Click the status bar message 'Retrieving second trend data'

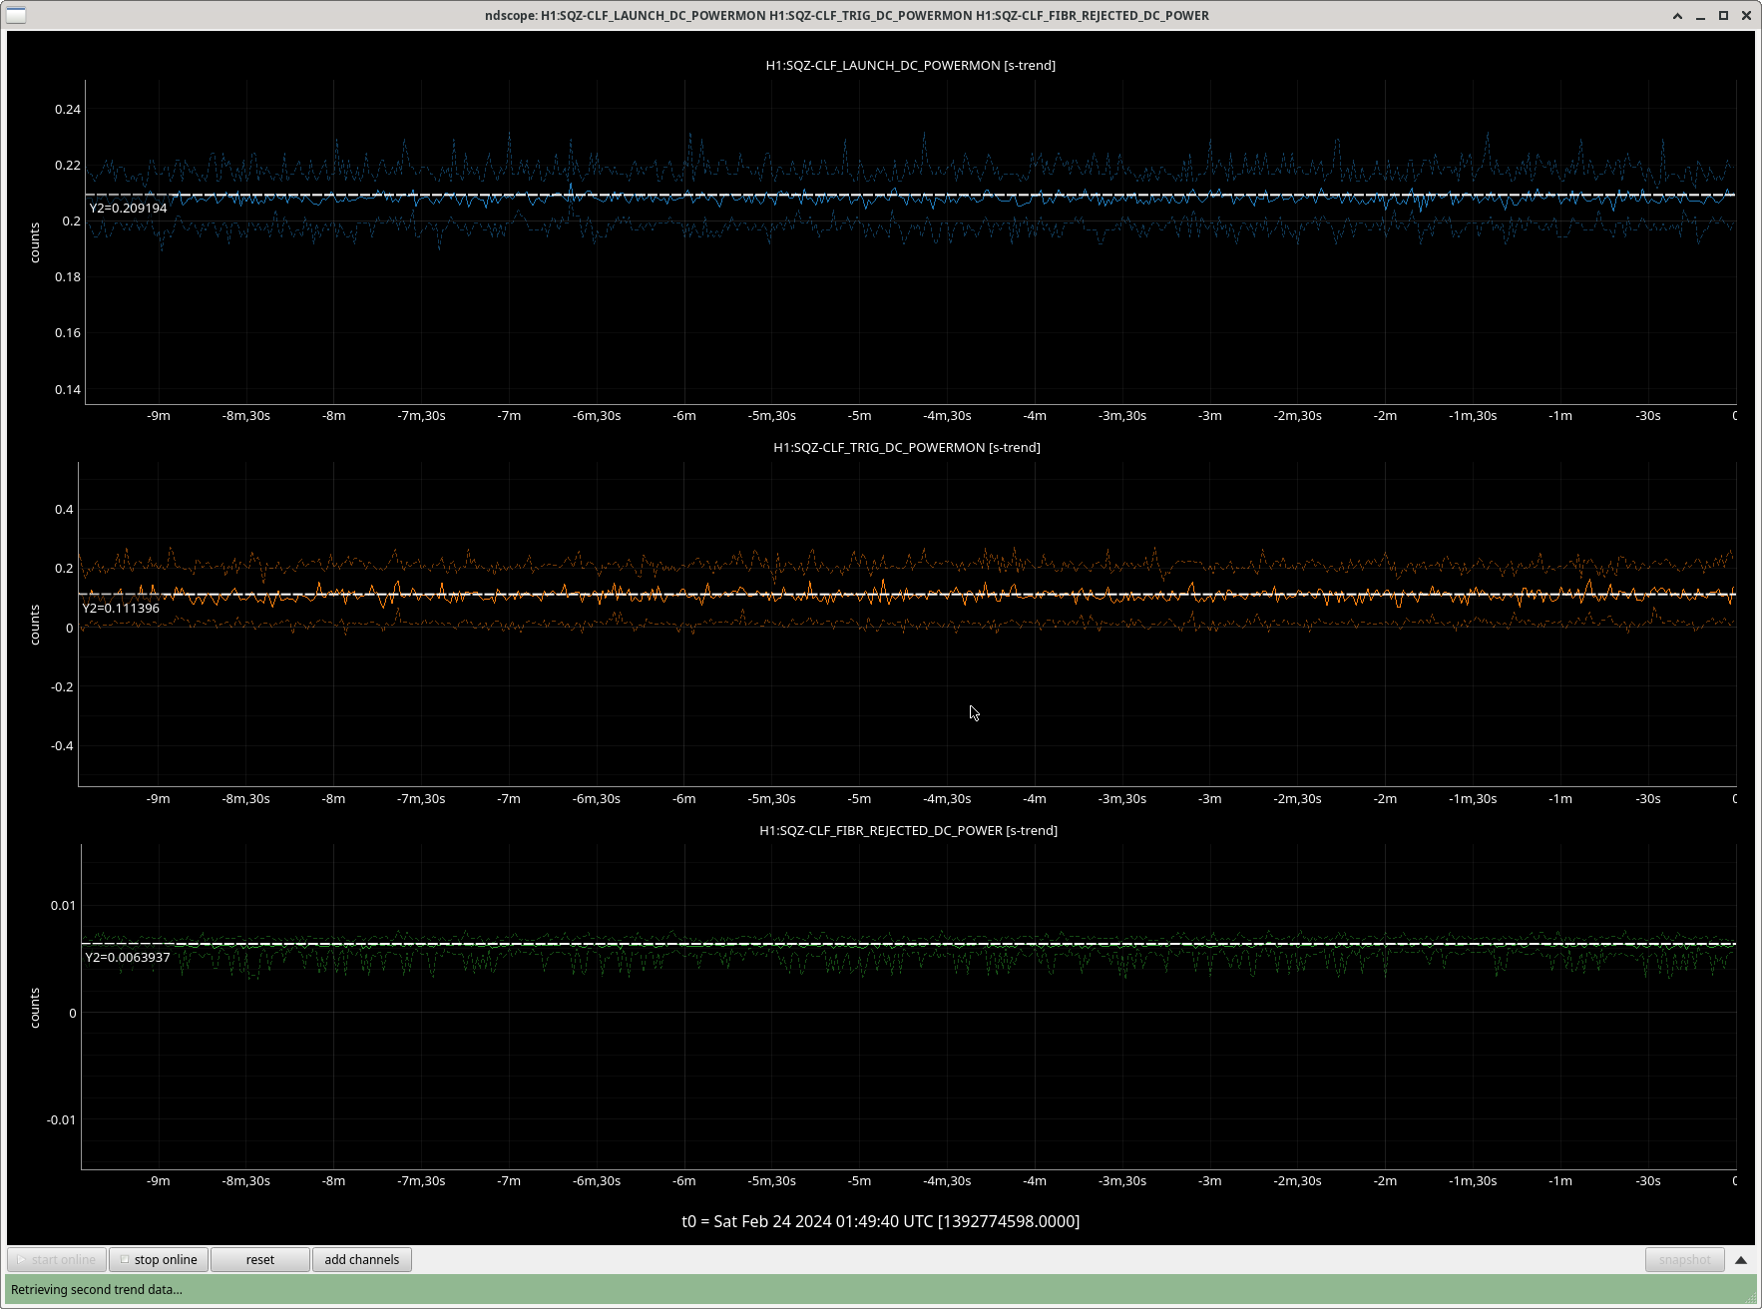97,1289
